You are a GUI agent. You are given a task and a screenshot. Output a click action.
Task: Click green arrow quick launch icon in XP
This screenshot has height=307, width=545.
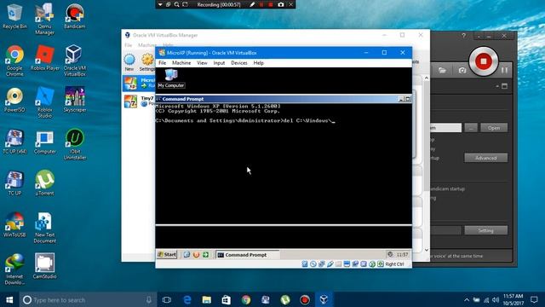[x=206, y=255]
